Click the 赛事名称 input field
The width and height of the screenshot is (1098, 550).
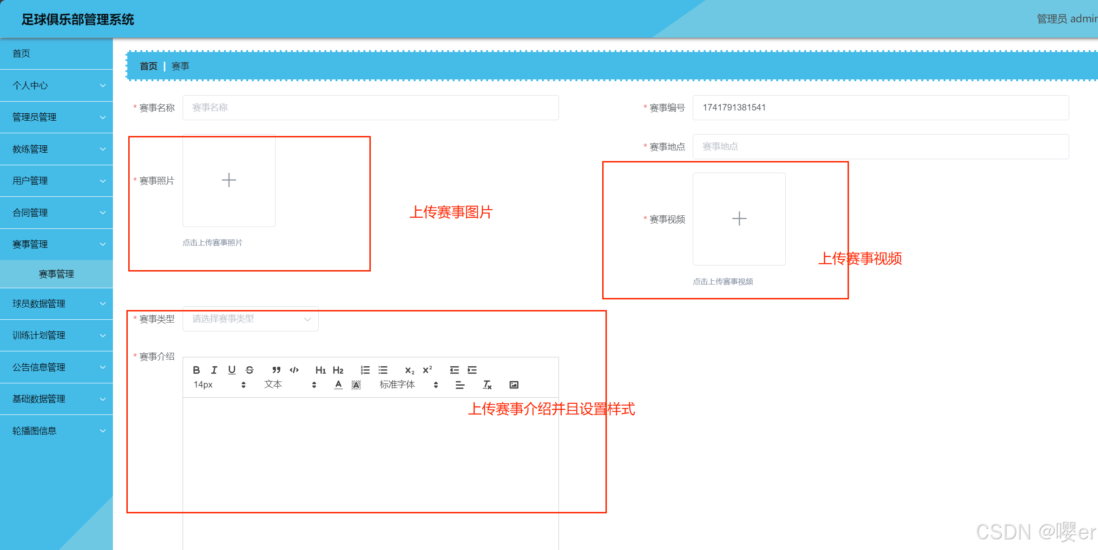(x=370, y=108)
